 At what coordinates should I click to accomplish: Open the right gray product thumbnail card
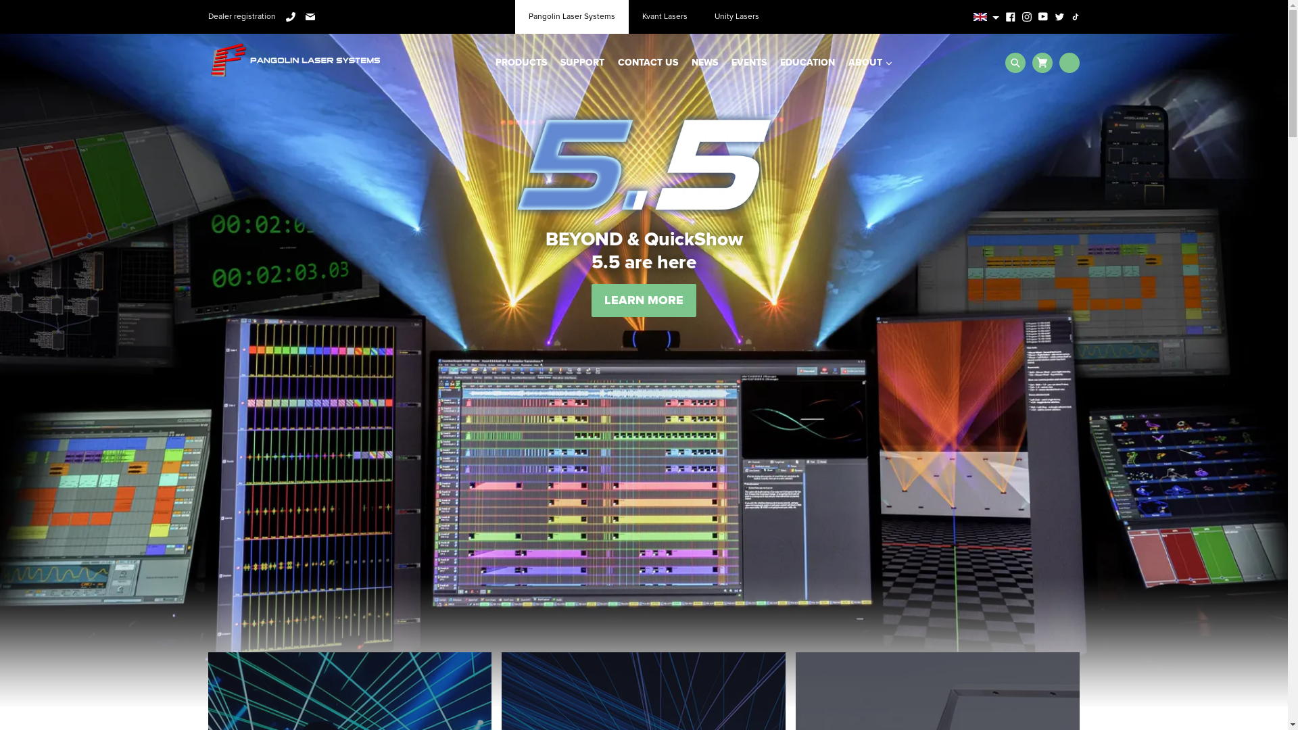coord(937,691)
